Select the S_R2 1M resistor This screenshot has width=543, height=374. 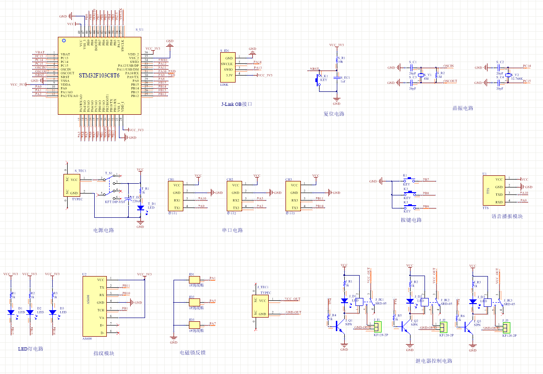coord(436,75)
